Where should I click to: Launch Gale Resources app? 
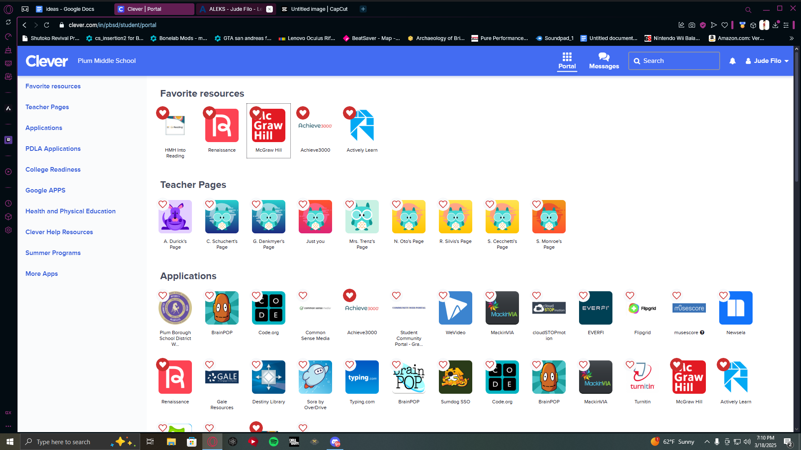[222, 377]
